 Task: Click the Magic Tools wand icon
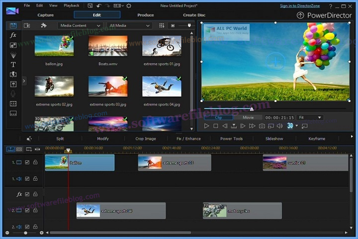click(29, 139)
